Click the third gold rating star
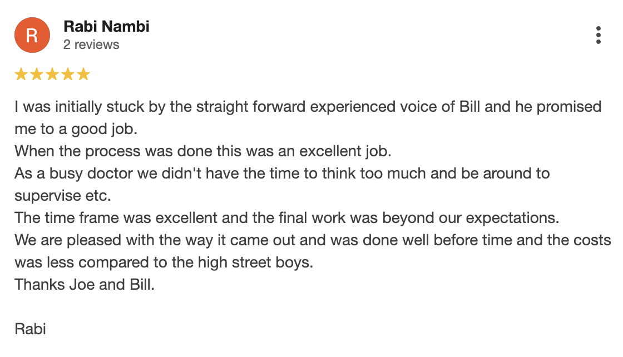 click(x=52, y=75)
